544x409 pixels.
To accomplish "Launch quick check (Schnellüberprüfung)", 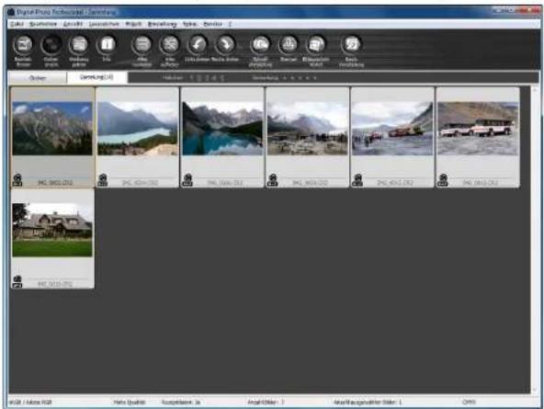I will click(x=261, y=51).
